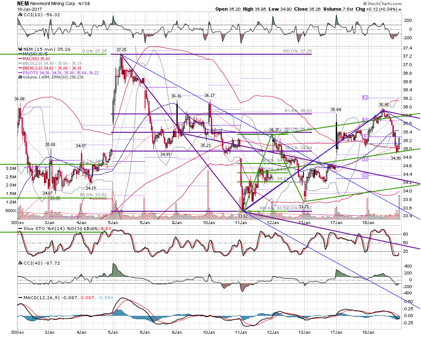Screen dimensions: 421x338
Task: Click the 33.75 low label near 13Jan
Action: coord(304,207)
